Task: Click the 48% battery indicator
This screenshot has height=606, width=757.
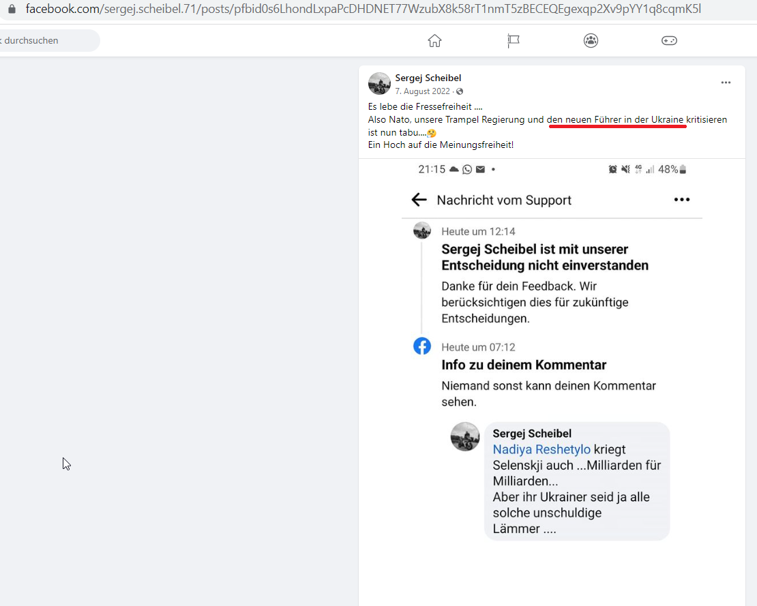Action: point(672,169)
